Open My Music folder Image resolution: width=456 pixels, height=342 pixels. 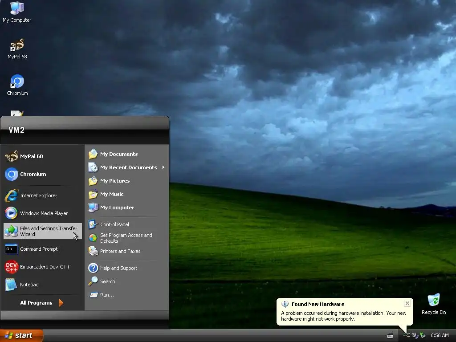(127, 194)
